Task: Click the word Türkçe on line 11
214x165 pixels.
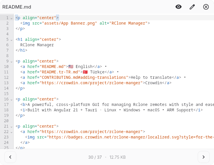Action: pyautogui.click(x=97, y=72)
